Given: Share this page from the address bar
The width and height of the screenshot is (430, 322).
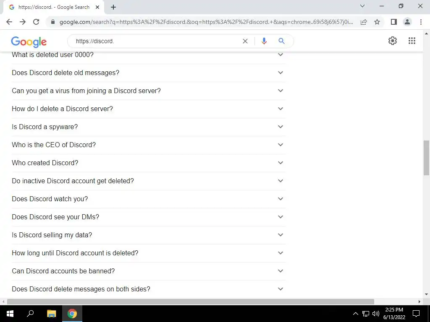Looking at the screenshot, I should pyautogui.click(x=364, y=22).
